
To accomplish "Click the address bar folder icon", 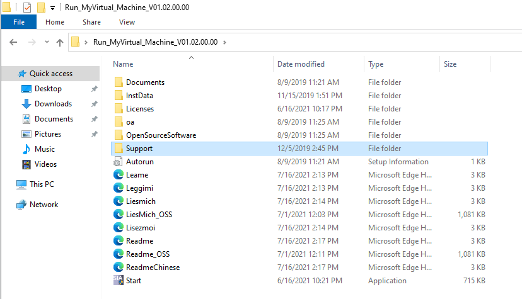I will pos(76,42).
